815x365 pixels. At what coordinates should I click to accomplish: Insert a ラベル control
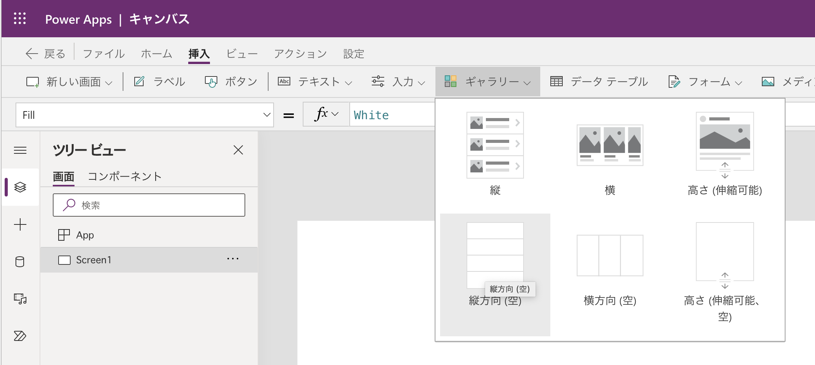(x=160, y=82)
